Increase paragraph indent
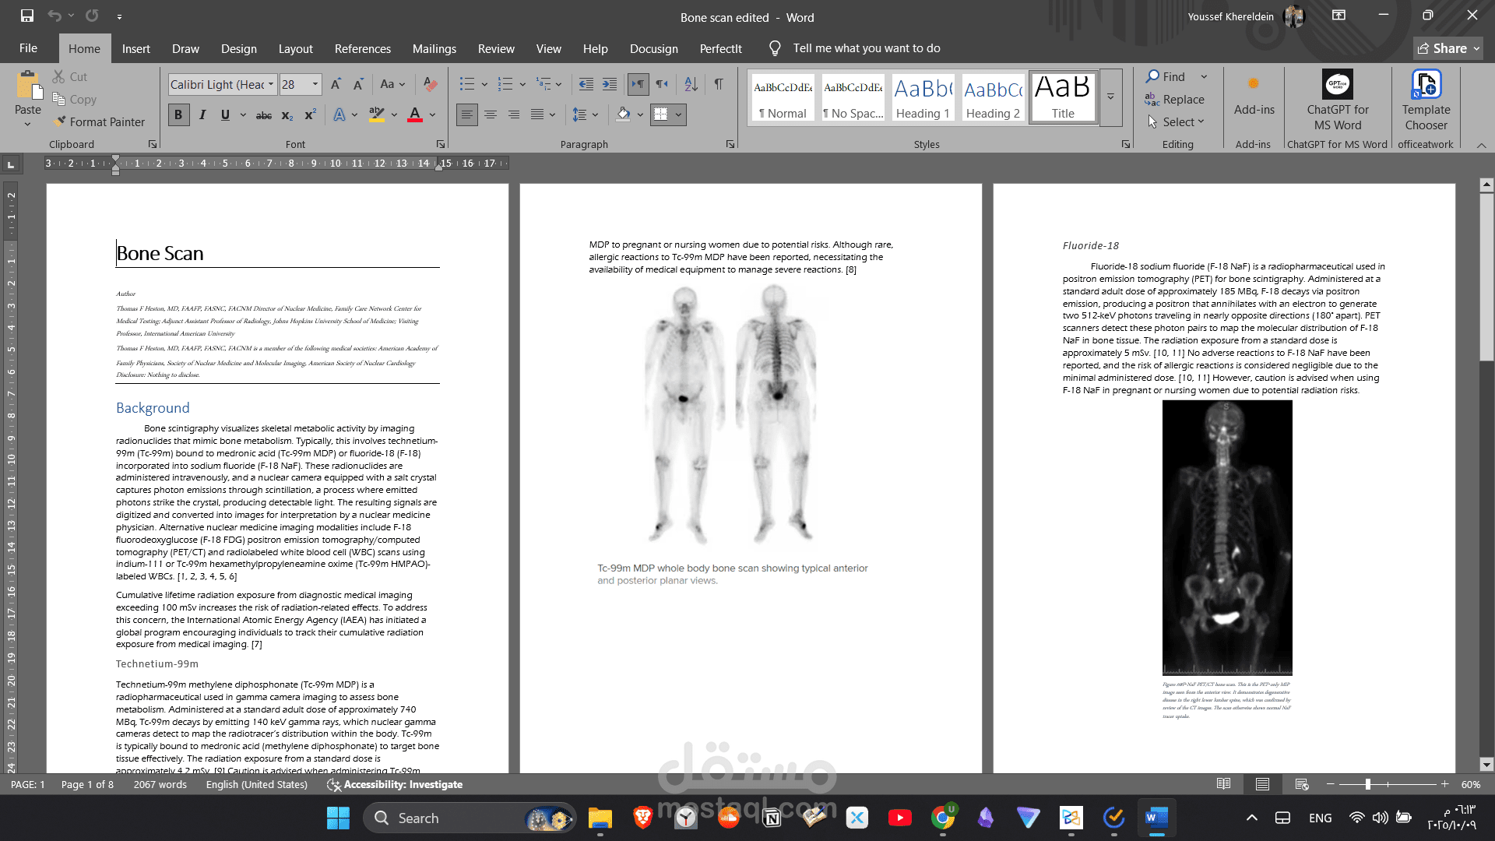 pos(610,84)
